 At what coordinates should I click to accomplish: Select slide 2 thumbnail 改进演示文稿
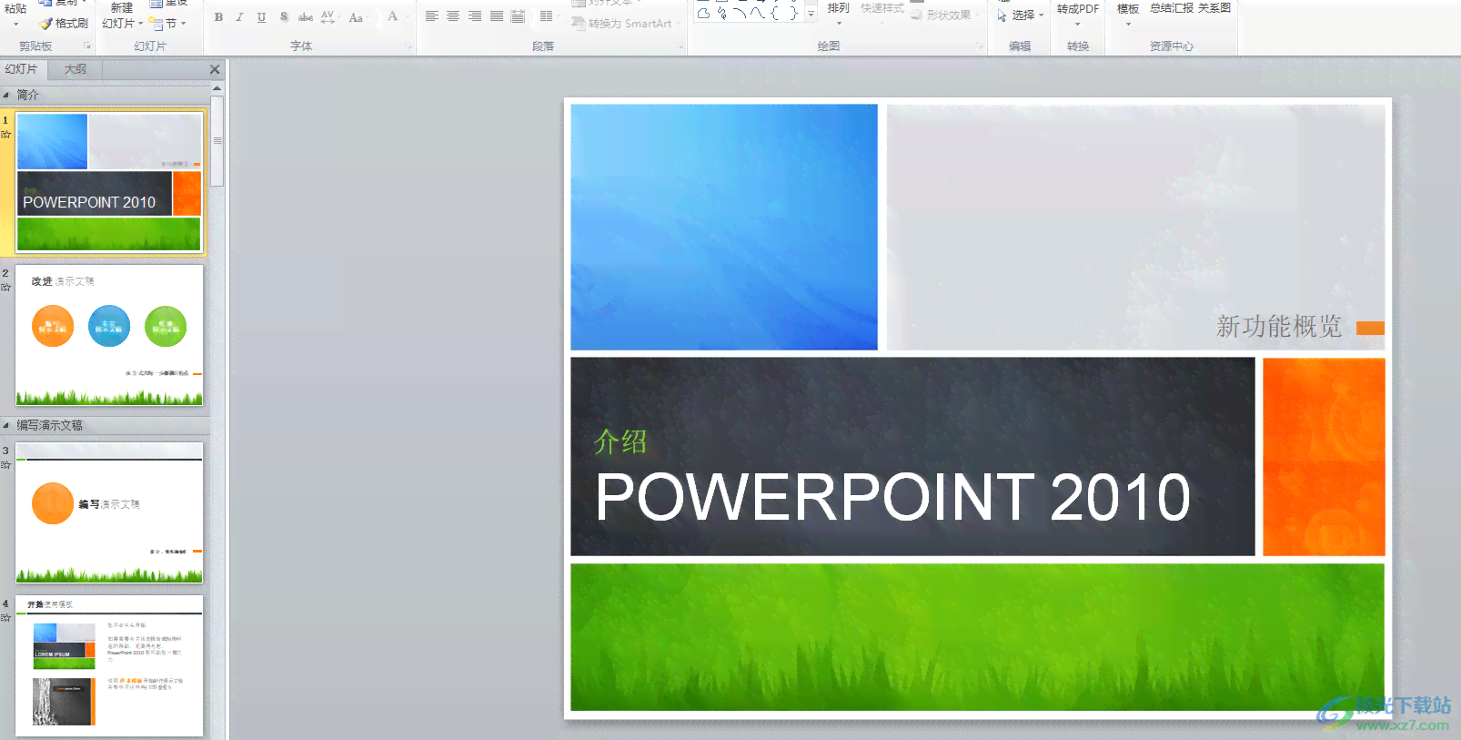click(109, 335)
